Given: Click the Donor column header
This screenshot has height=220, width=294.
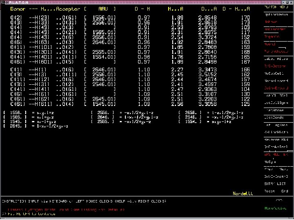Looking at the screenshot, I should point(18,9).
